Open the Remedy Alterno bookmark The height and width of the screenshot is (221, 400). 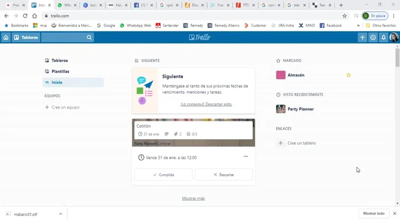pyautogui.click(x=223, y=26)
